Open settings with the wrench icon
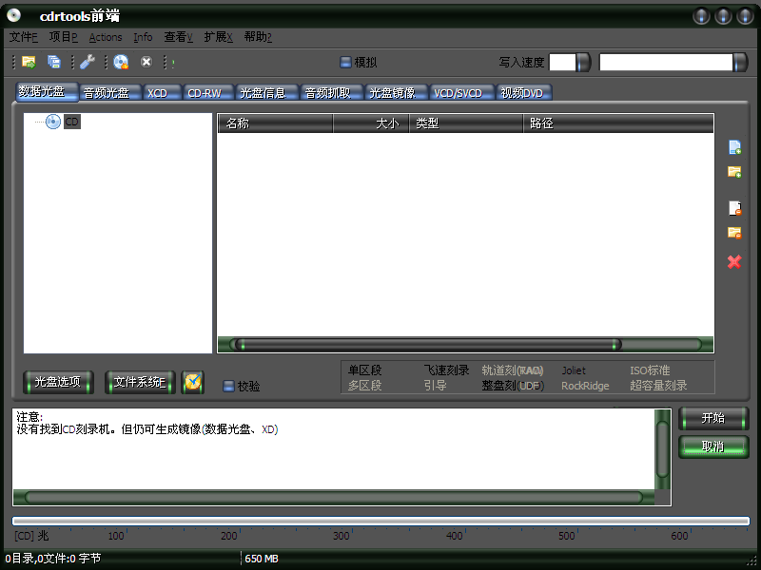 (88, 62)
